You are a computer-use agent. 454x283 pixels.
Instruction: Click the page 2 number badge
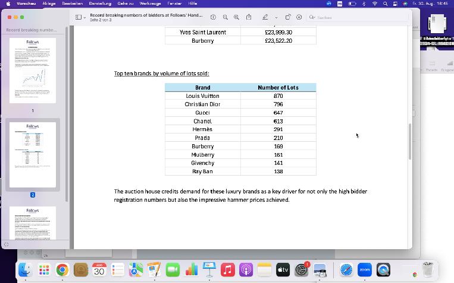[x=33, y=195]
